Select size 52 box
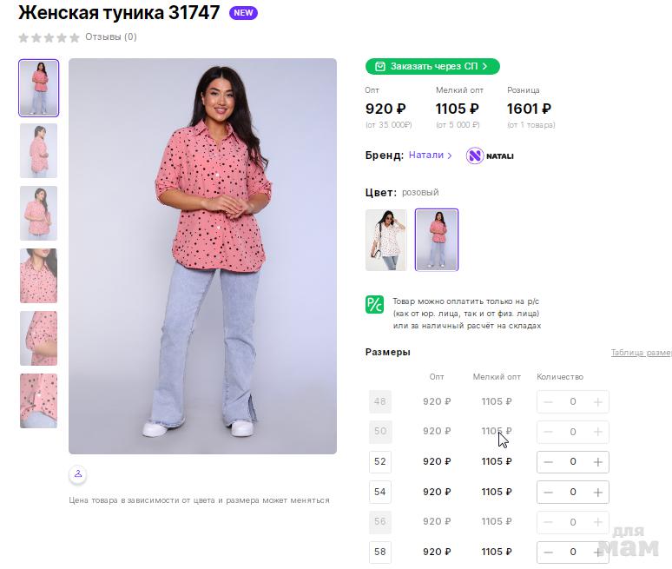This screenshot has height=569, width=672. [379, 462]
